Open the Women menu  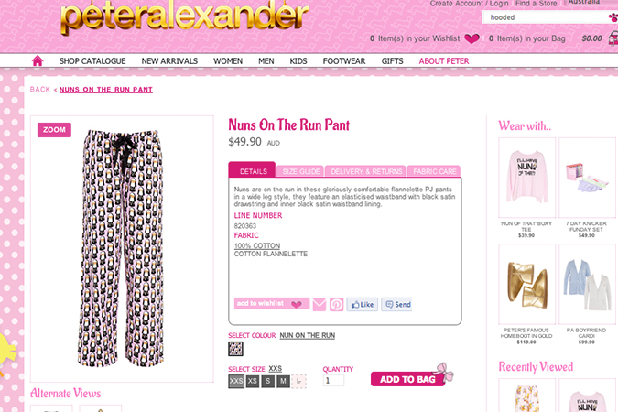click(x=228, y=61)
